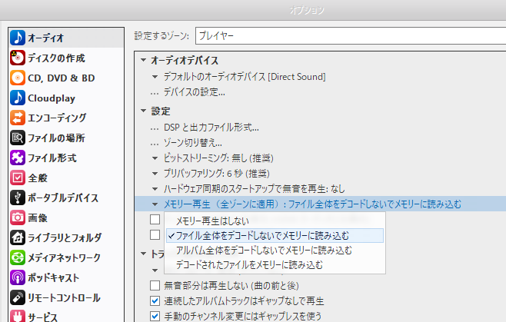Open ゾーン切り替え... link
Screen dimensions: 506x322
(x=193, y=143)
